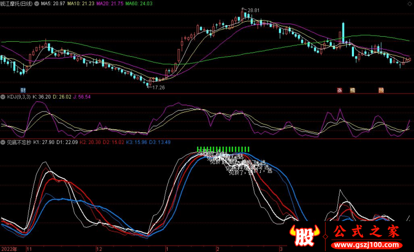Click the 财 event marker icon
This screenshot has height=252, width=414.
23,90
